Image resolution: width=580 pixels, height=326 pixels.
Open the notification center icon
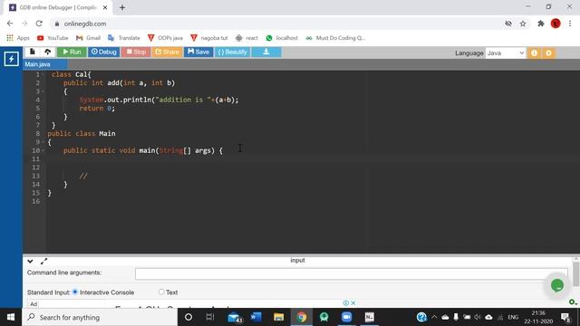point(565,317)
